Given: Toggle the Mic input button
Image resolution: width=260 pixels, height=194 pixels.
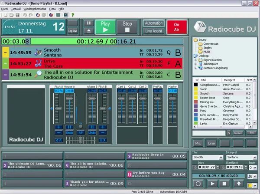Looking at the screenshot, I should click(198, 143).
